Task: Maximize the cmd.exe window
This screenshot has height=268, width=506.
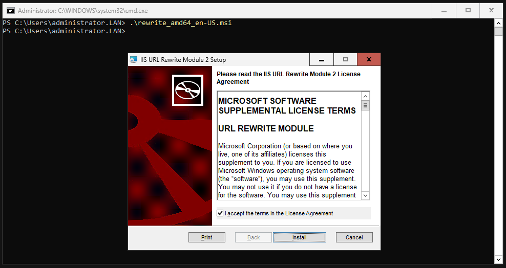Action: pyautogui.click(x=468, y=11)
